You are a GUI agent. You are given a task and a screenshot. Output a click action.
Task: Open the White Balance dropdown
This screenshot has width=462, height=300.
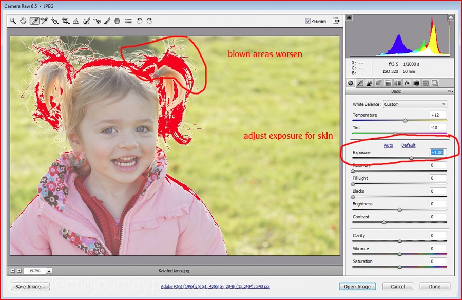415,104
